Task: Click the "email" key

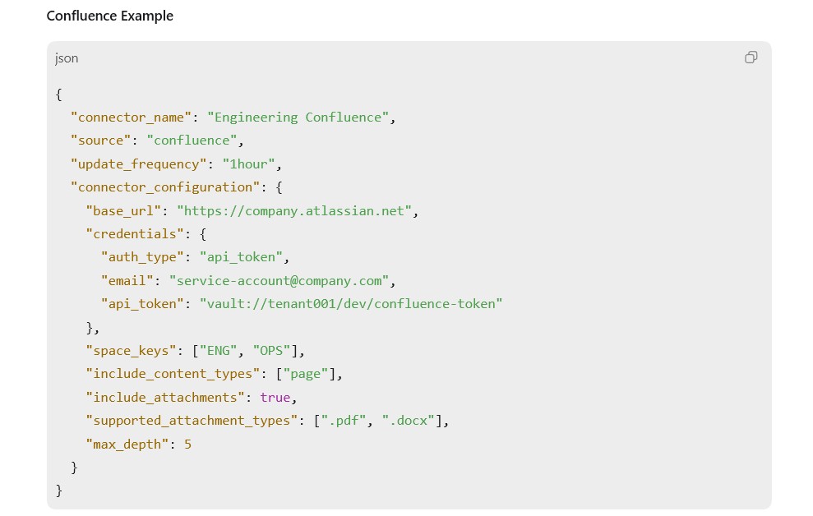Action: (x=127, y=281)
